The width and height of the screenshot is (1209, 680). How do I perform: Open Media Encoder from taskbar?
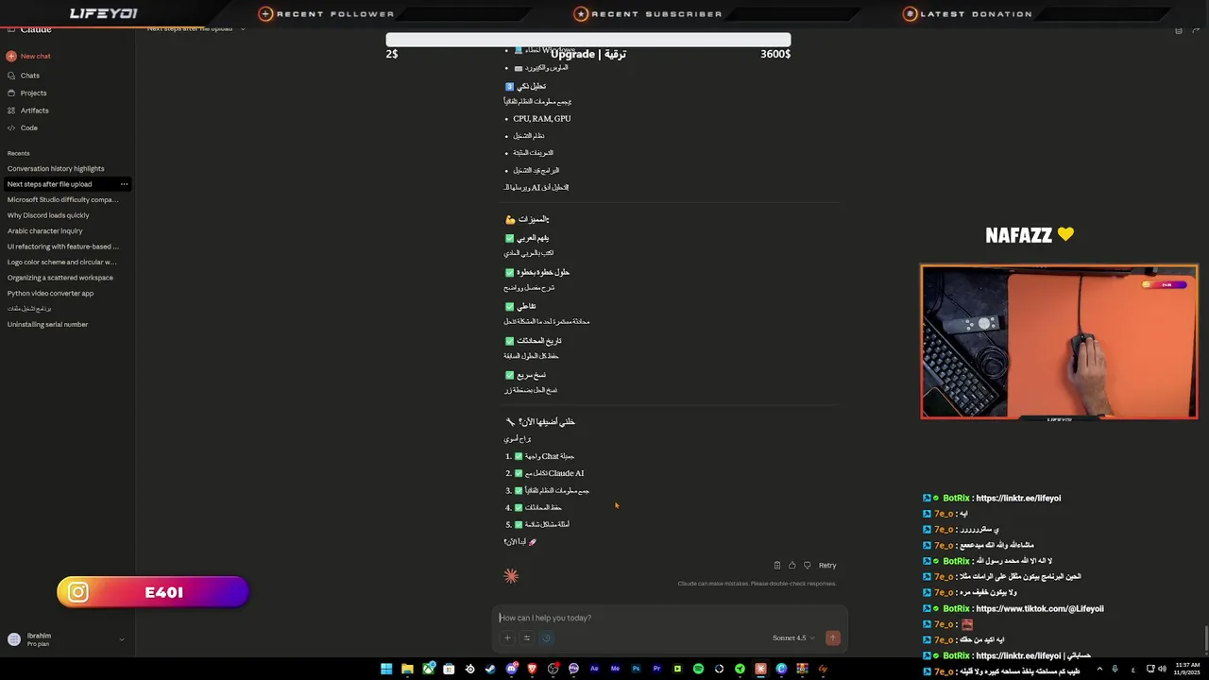(615, 669)
